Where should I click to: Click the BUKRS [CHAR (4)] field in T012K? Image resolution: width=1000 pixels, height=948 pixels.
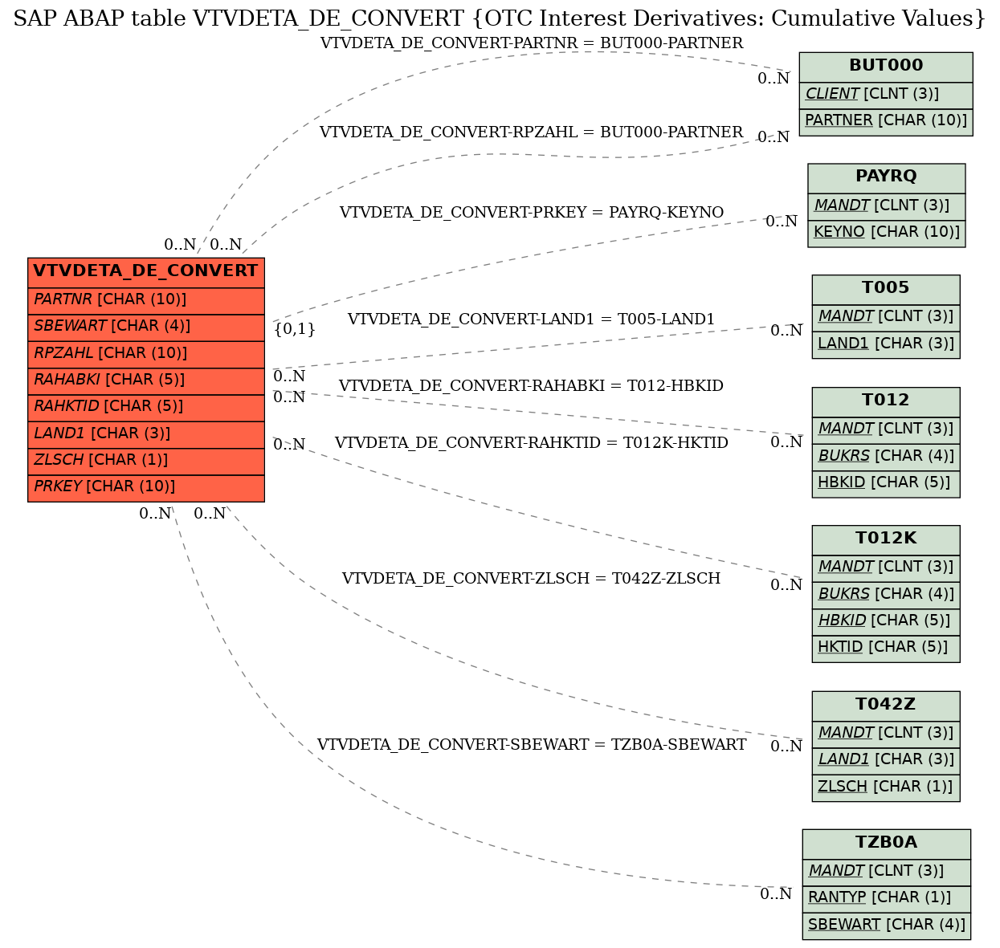pyautogui.click(x=886, y=595)
